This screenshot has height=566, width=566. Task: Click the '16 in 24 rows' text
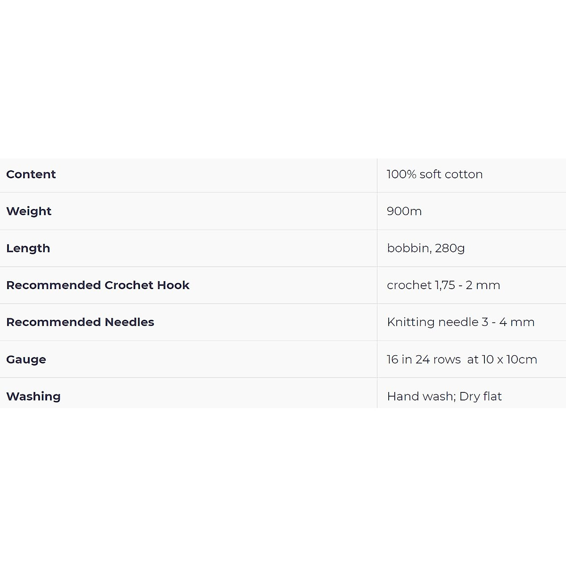pyautogui.click(x=424, y=359)
